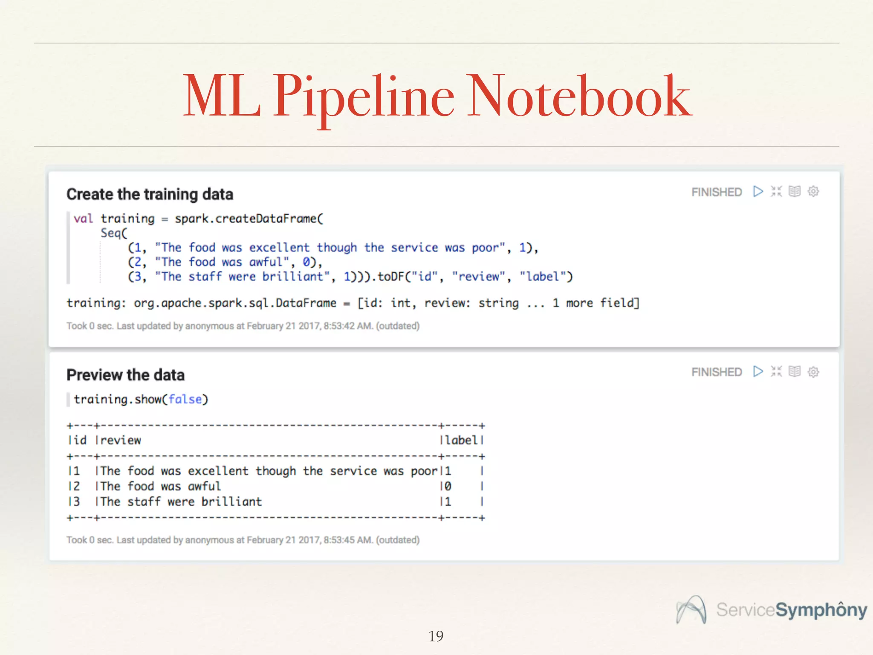The height and width of the screenshot is (655, 873).
Task: Click into the spark.createDataFrame code line
Action: pyautogui.click(x=249, y=219)
